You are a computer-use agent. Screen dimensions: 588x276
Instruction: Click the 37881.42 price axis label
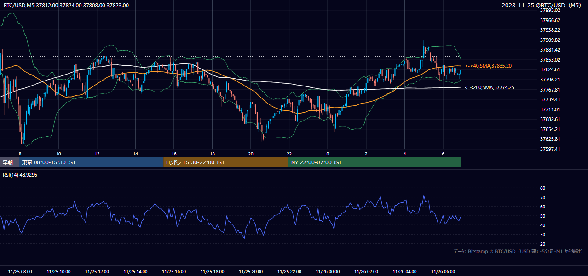tap(550, 50)
